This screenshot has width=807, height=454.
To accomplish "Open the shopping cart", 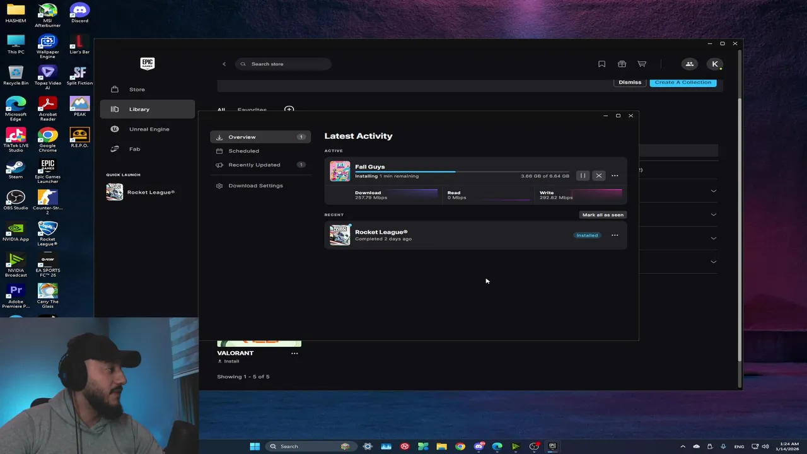I will click(x=642, y=64).
